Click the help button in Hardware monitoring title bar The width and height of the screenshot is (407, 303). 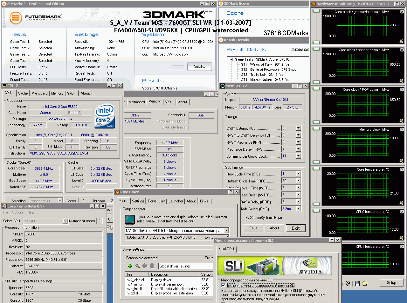pyautogui.click(x=397, y=3)
